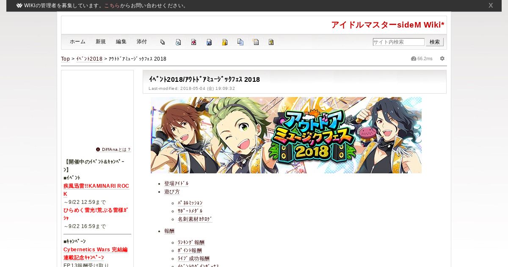This screenshot has width=508, height=267.
Task: Click the ～9/22 16:59まで deadline text
Action: pyautogui.click(x=85, y=226)
